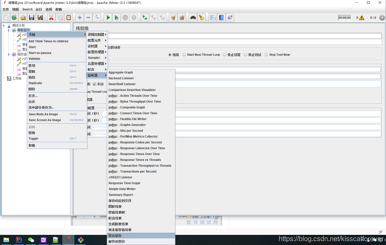Screen dimensions: 386x245
Task: Click the Save floppy disk icon
Action: (x=32, y=17)
